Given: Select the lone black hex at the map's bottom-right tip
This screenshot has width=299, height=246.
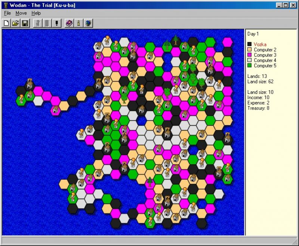Looking at the screenshot, I should coord(201,223).
